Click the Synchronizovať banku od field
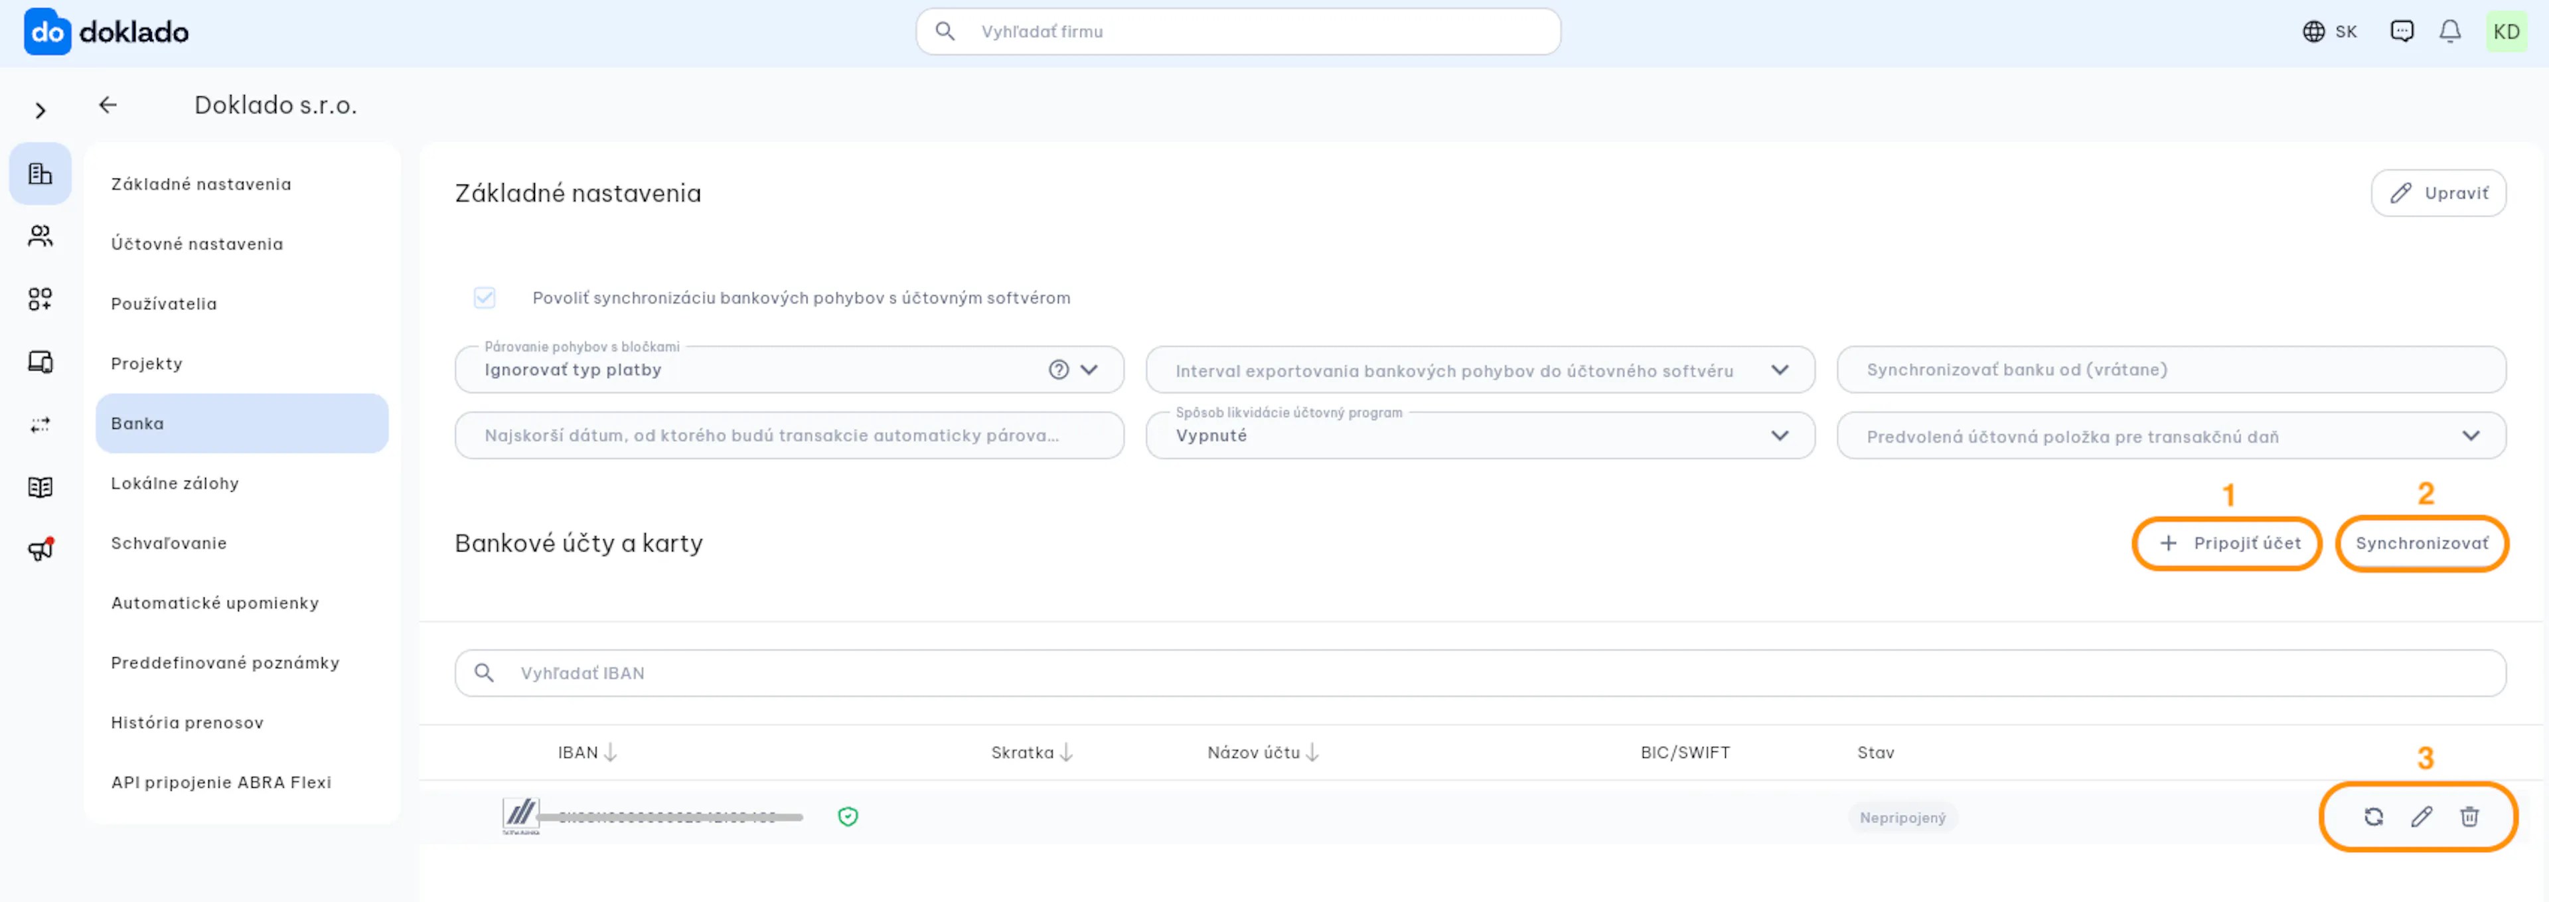Image resolution: width=2549 pixels, height=902 pixels. [2171, 370]
